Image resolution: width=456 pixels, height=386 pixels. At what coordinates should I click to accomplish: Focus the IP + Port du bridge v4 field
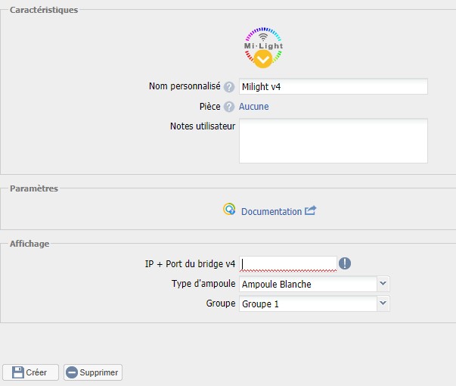pyautogui.click(x=288, y=263)
